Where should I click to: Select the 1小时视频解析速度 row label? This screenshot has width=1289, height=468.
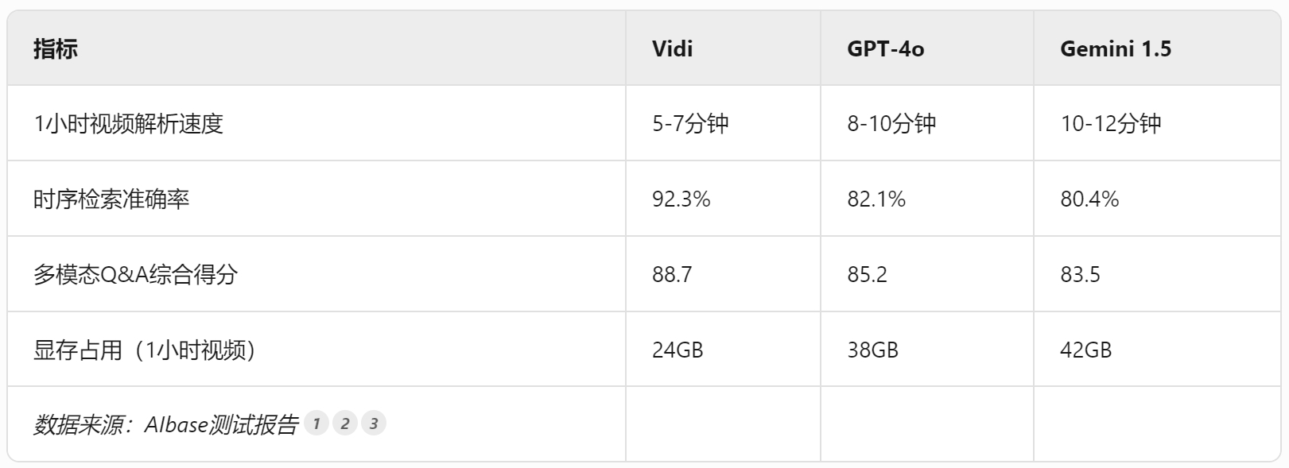pos(128,124)
